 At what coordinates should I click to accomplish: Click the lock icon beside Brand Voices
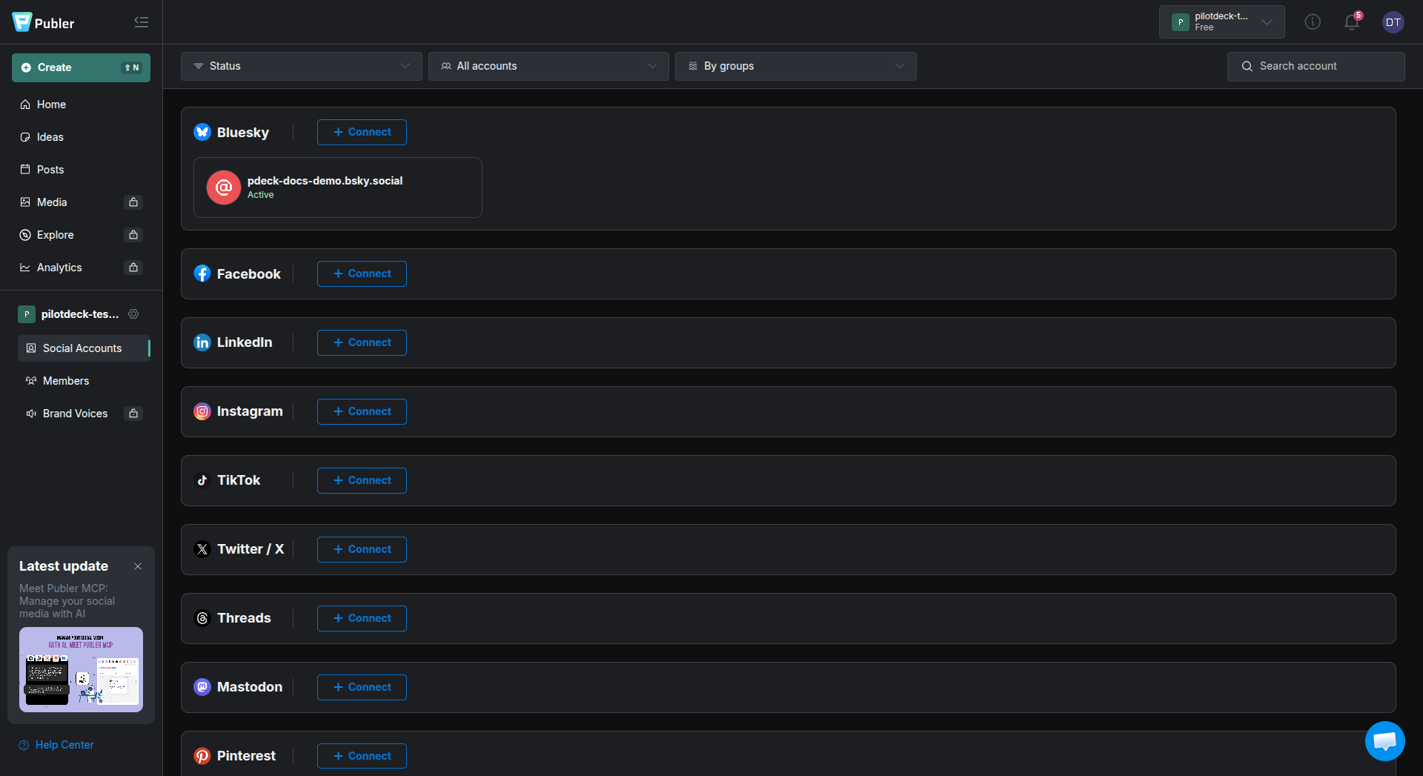click(133, 414)
